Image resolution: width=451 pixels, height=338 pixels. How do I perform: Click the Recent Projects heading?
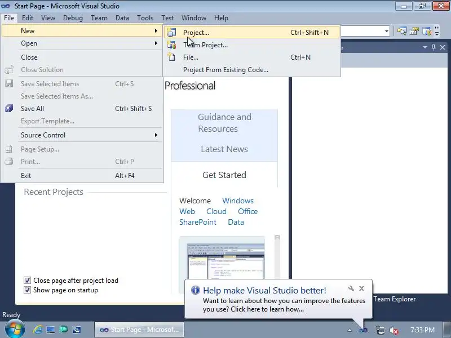point(54,192)
